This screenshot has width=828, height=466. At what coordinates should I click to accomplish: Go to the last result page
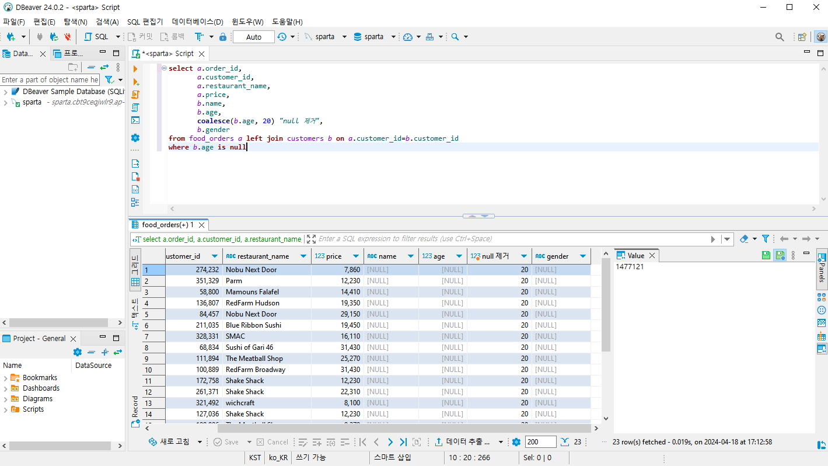click(403, 442)
